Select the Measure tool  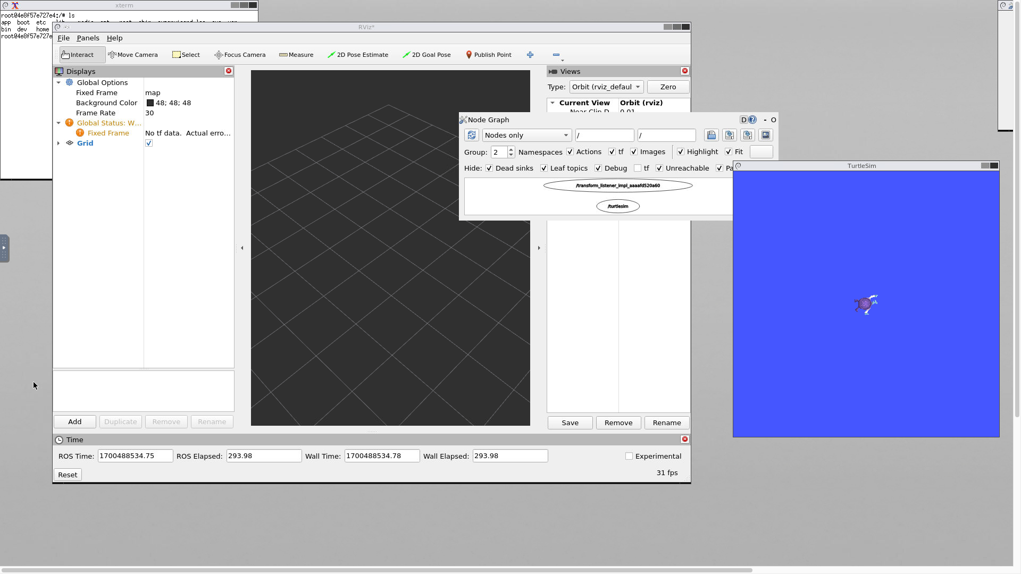point(296,55)
